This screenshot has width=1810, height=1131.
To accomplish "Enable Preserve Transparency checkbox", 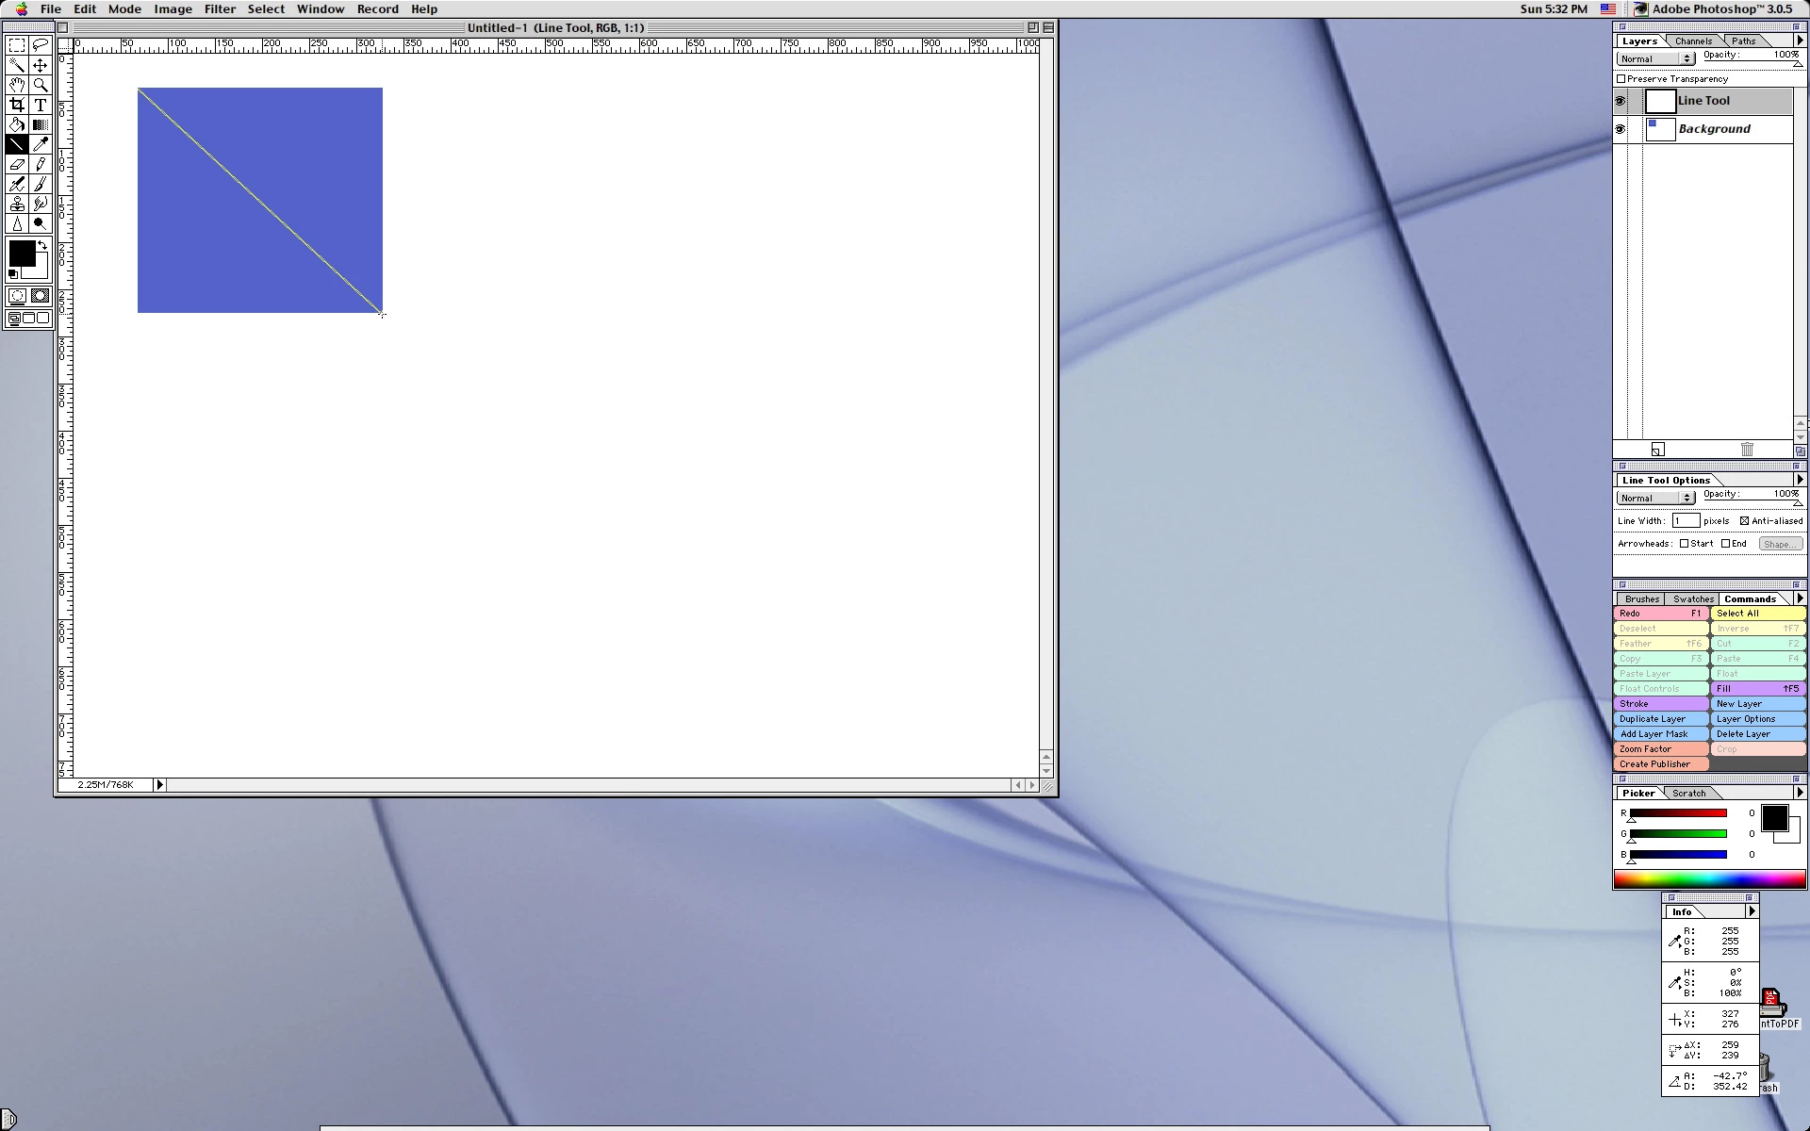I will (1621, 79).
